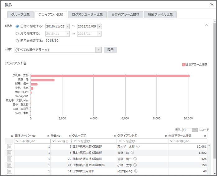Open detail icon for 茂礼手 太郎 row
The height and width of the screenshot is (176, 217).
[10, 147]
